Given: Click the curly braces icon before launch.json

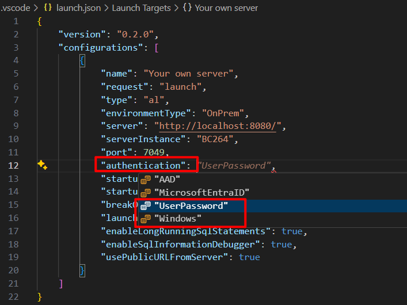Looking at the screenshot, I should point(48,8).
